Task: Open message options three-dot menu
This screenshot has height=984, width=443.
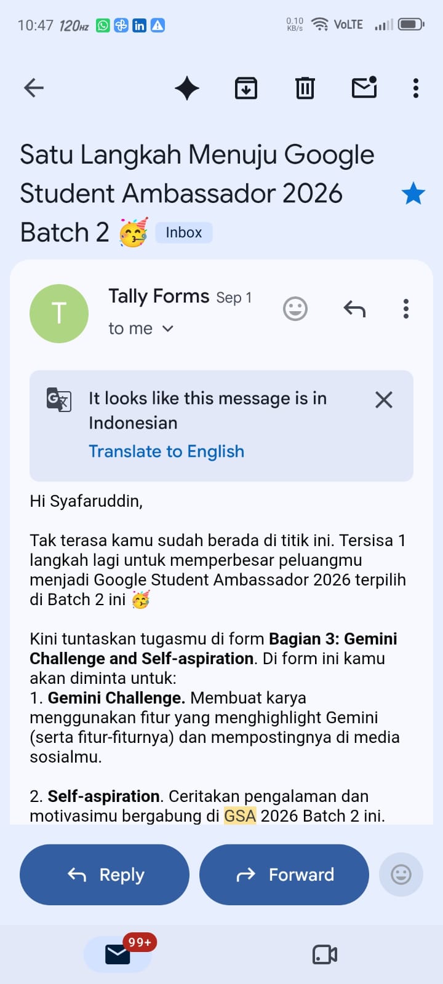Action: tap(406, 309)
